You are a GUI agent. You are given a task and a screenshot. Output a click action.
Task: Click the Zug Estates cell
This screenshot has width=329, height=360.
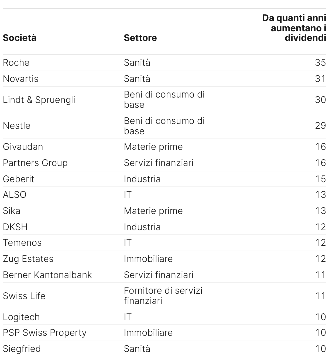click(28, 259)
